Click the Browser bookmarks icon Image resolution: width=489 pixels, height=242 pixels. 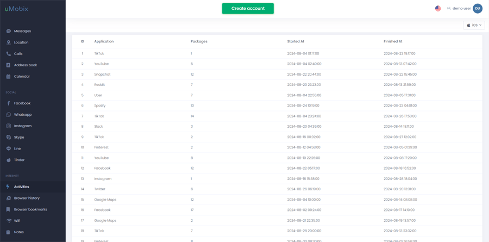pyautogui.click(x=8, y=209)
